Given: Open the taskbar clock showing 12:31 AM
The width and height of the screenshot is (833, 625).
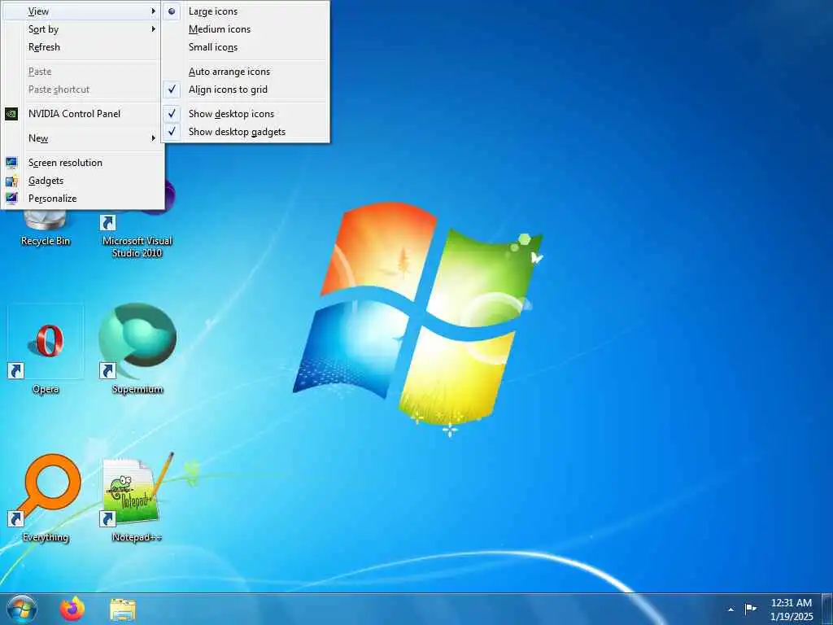Looking at the screenshot, I should click(792, 609).
